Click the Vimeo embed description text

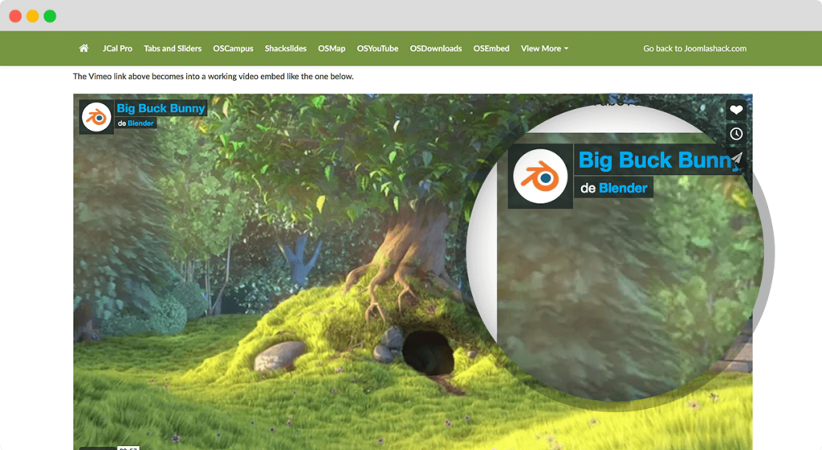pos(214,76)
